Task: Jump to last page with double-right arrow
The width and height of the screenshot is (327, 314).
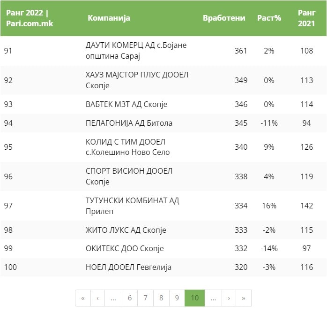Action: point(243,298)
